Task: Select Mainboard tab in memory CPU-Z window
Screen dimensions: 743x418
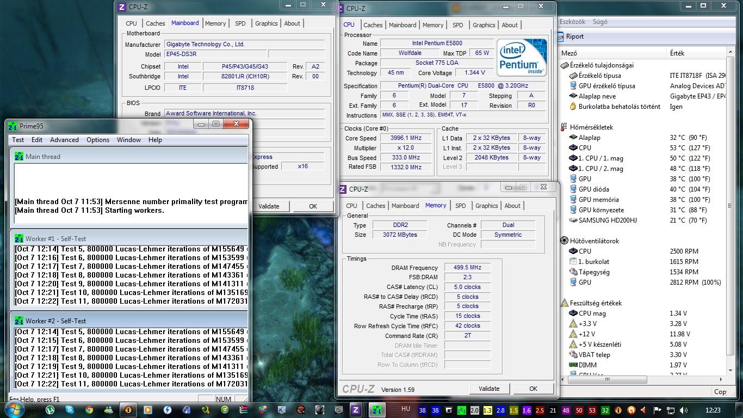Action: click(406, 206)
